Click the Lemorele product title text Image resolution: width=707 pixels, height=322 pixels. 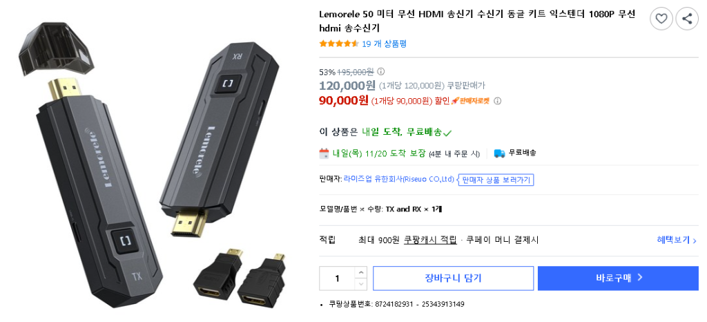pyautogui.click(x=477, y=21)
